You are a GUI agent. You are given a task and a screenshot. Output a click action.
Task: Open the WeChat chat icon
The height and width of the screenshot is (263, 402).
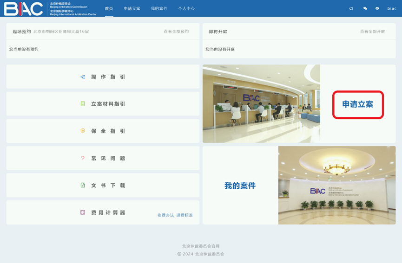click(365, 8)
